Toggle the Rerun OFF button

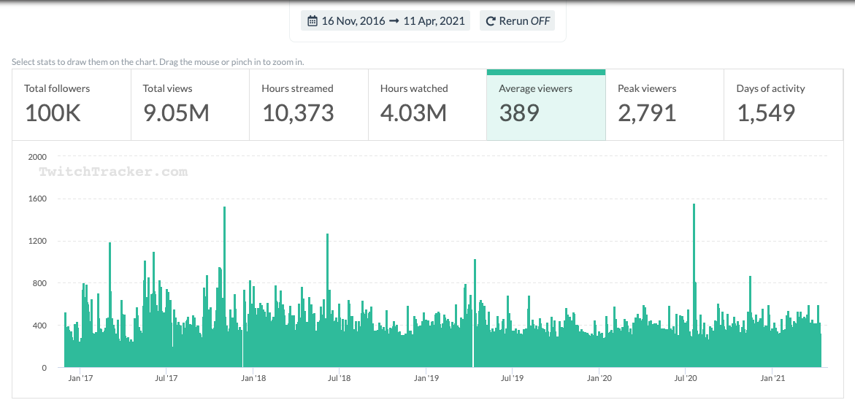517,21
